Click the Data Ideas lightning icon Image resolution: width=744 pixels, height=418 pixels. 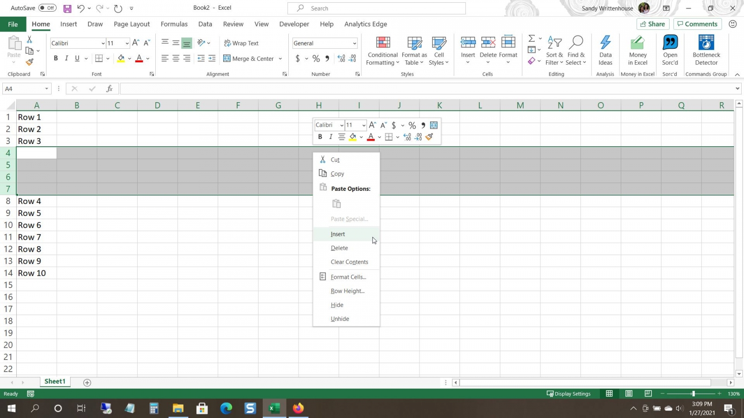[605, 43]
